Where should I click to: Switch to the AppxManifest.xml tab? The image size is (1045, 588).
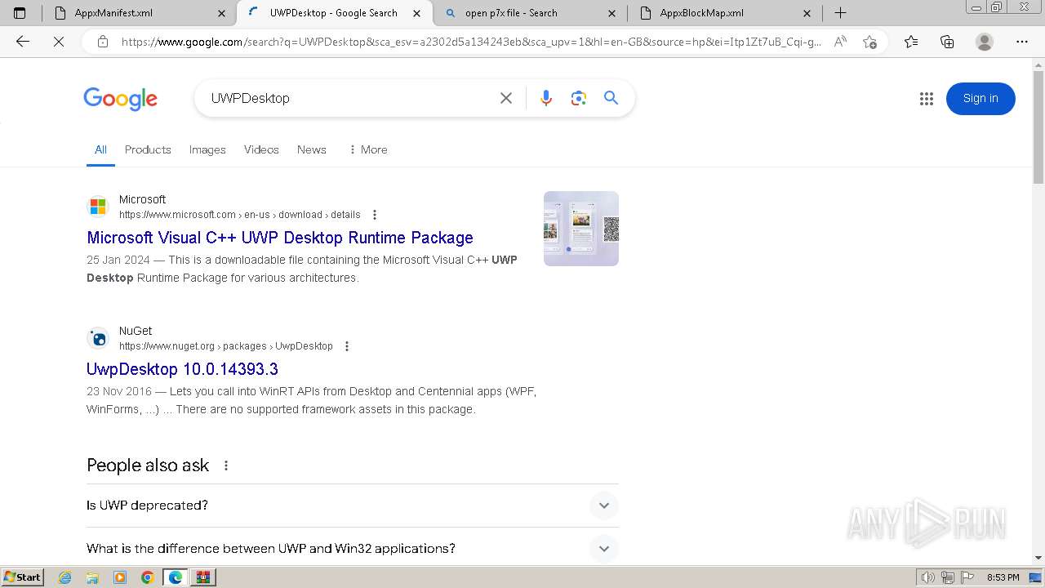139,13
